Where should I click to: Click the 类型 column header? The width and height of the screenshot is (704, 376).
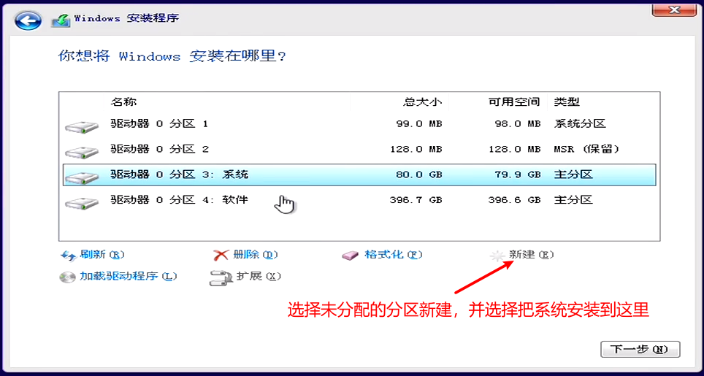tap(567, 102)
